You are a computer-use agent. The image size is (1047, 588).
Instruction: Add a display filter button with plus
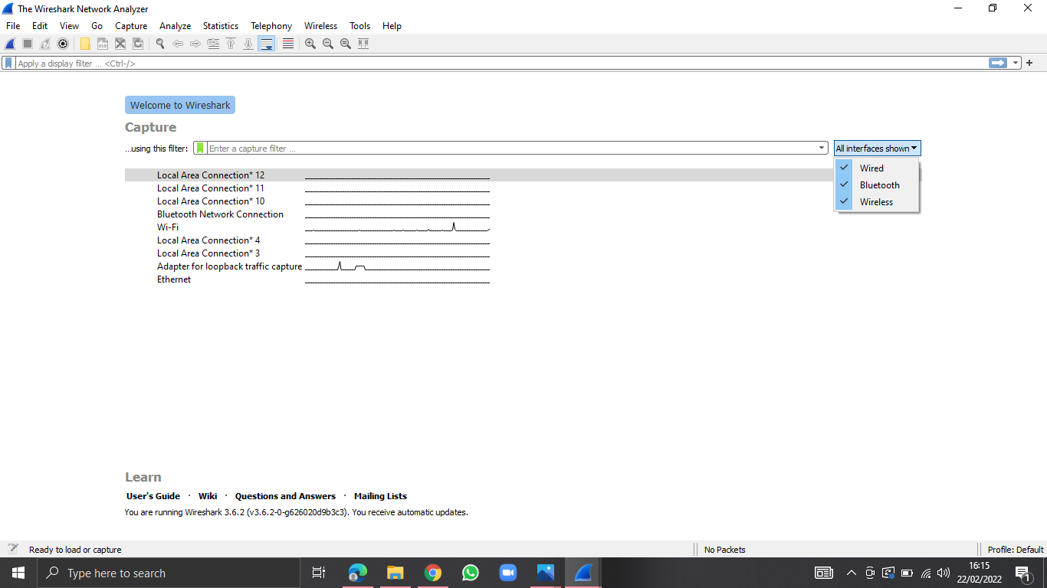1029,63
